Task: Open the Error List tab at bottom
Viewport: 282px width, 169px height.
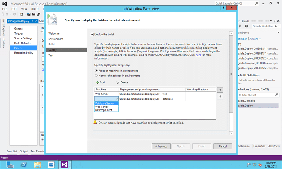Action: click(12, 151)
